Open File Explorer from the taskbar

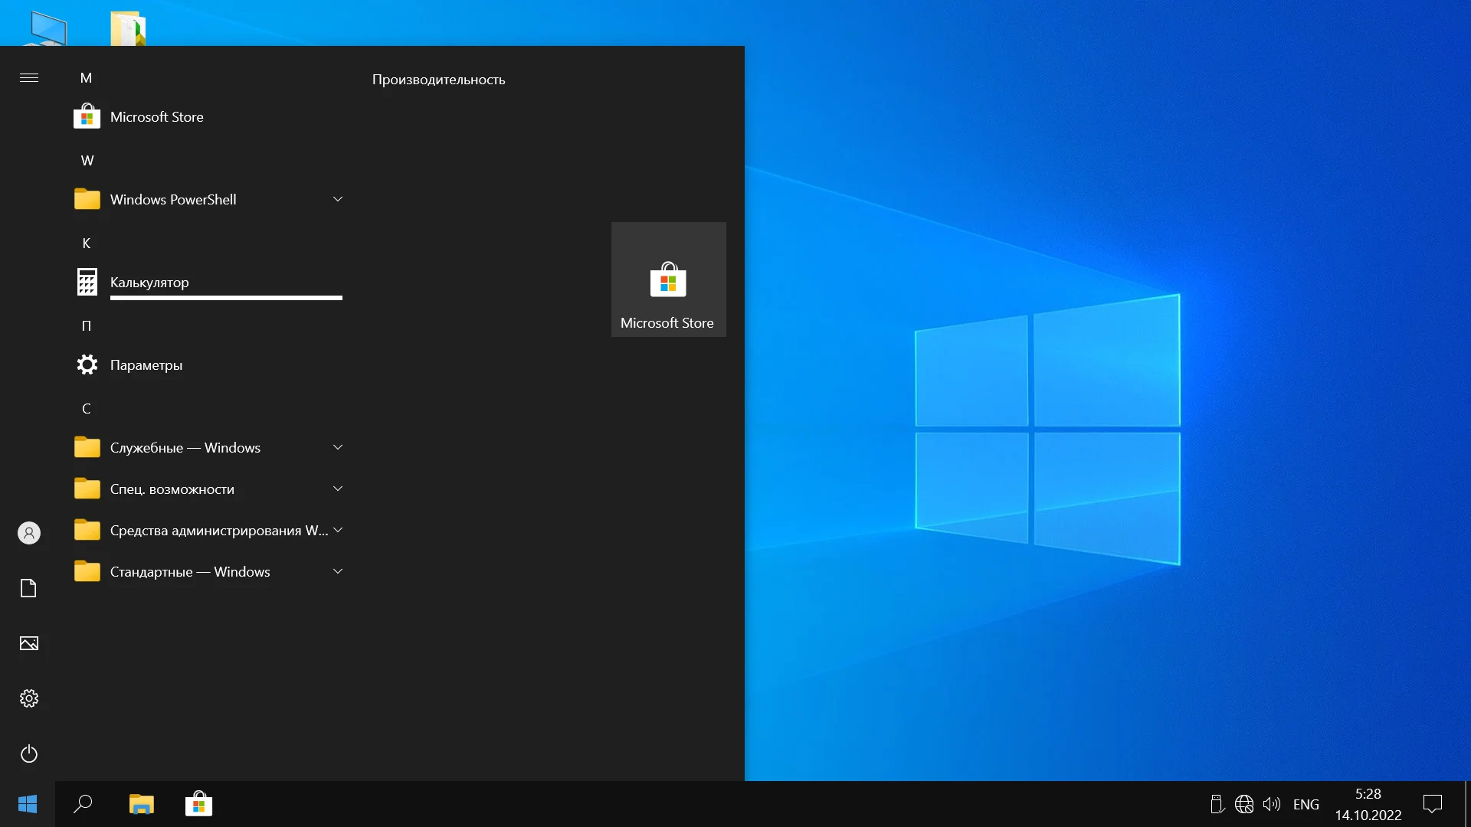pos(141,804)
